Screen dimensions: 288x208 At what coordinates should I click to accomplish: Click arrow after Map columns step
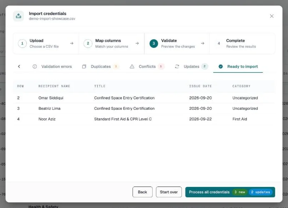[137, 43]
